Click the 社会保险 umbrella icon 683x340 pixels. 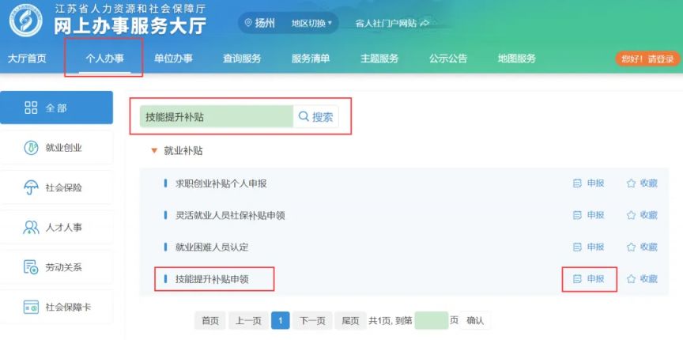tap(31, 187)
